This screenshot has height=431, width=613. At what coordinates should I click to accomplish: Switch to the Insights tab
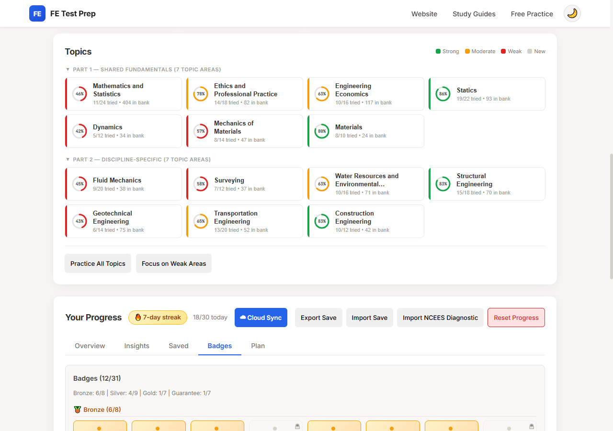137,346
